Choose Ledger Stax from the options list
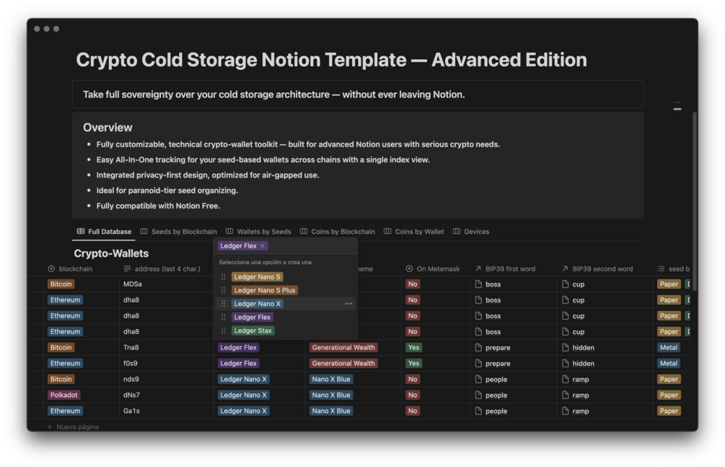 [x=252, y=331]
